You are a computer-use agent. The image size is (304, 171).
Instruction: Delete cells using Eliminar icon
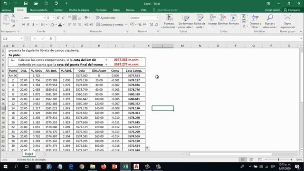[223, 21]
